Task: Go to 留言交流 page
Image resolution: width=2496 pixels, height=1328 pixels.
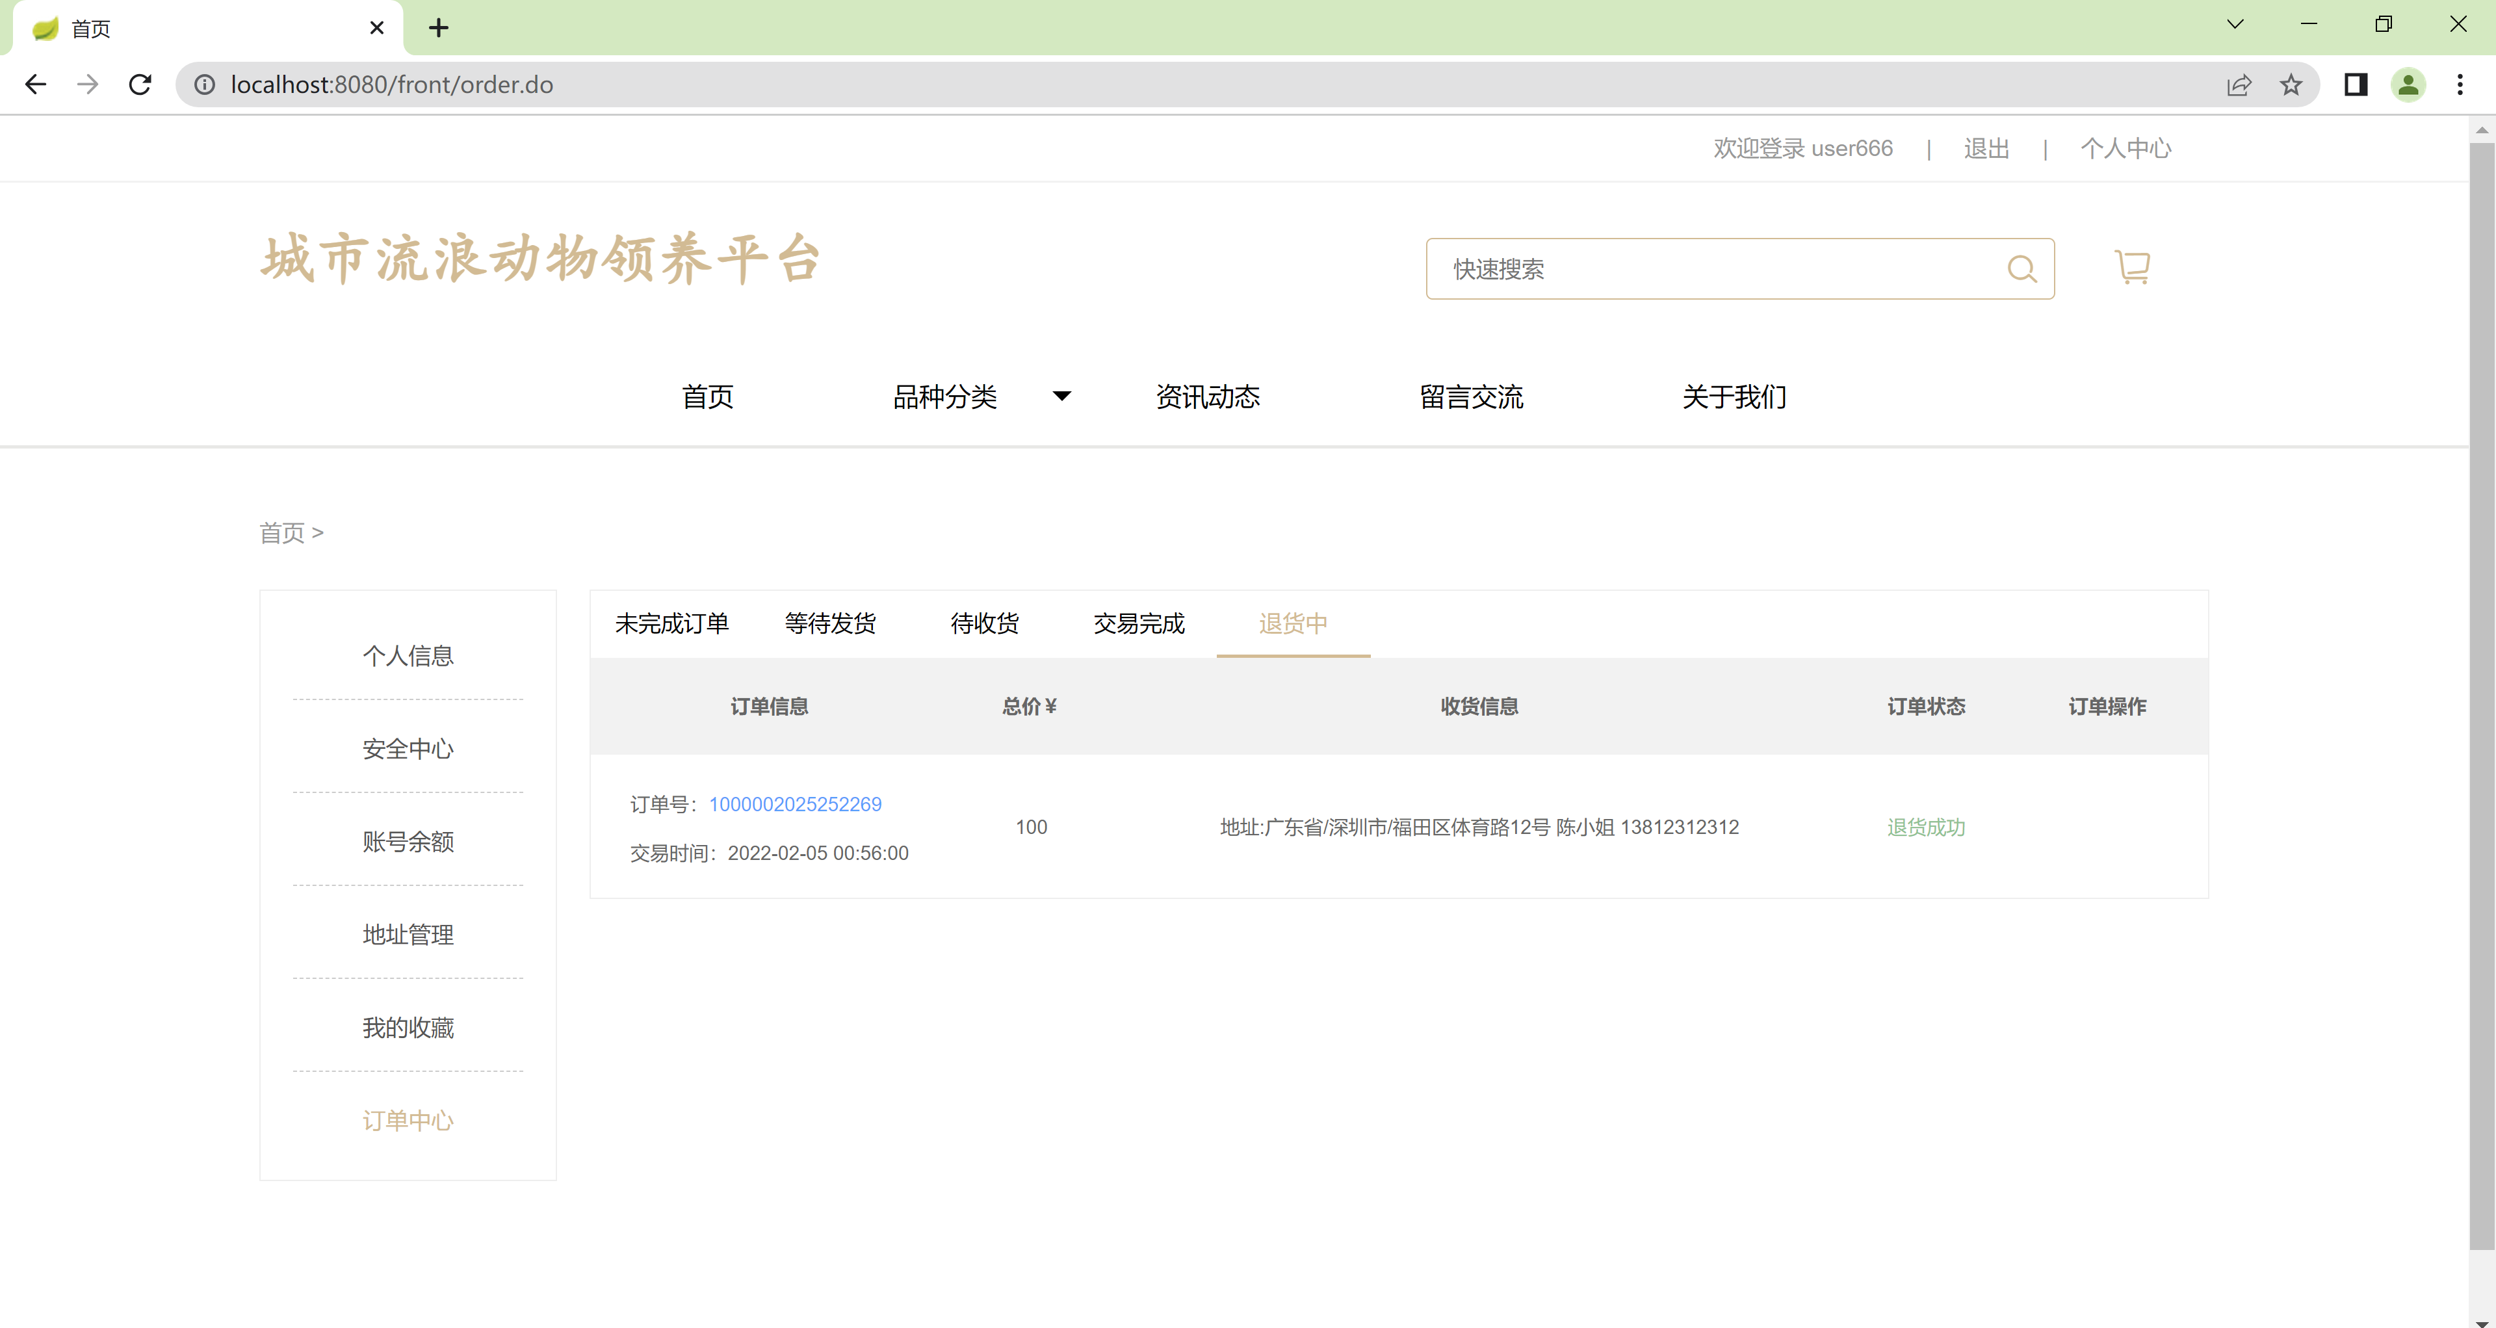Action: pyautogui.click(x=1471, y=396)
